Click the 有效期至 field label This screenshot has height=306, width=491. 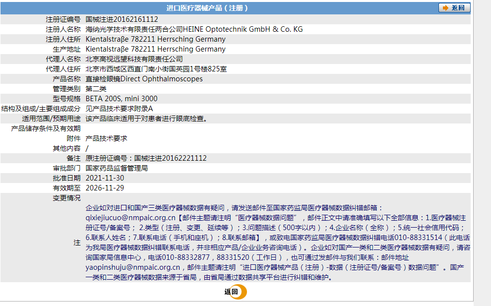pyautogui.click(x=66, y=188)
